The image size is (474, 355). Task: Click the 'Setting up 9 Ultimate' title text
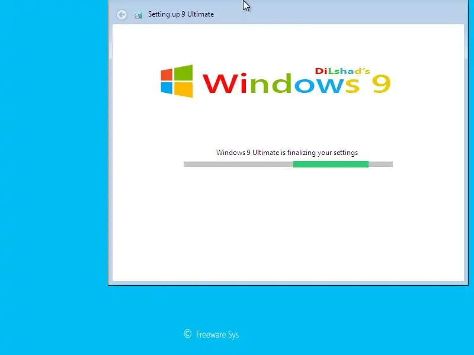pos(181,14)
